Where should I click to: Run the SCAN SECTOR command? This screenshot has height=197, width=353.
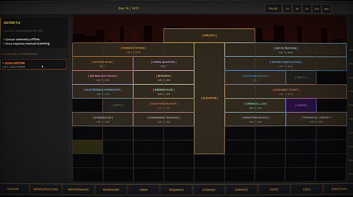(33, 65)
